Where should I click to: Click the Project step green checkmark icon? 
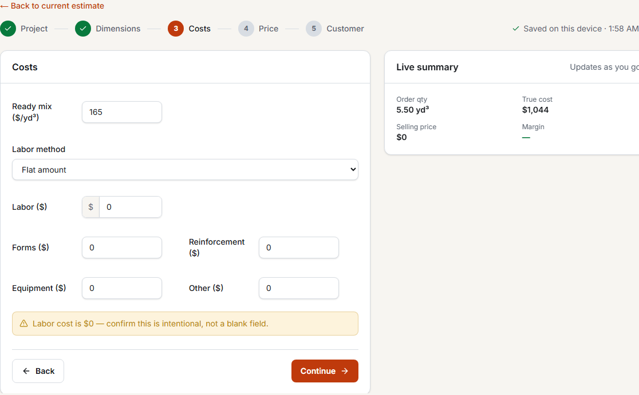click(8, 29)
